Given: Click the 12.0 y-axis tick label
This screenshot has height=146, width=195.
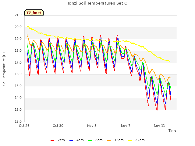Looking at the screenshot, I should 18,121.
